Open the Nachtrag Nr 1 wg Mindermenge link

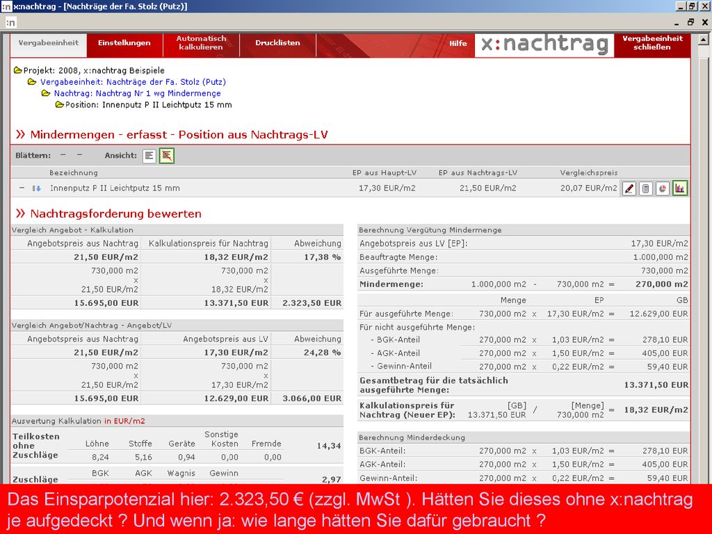click(138, 94)
